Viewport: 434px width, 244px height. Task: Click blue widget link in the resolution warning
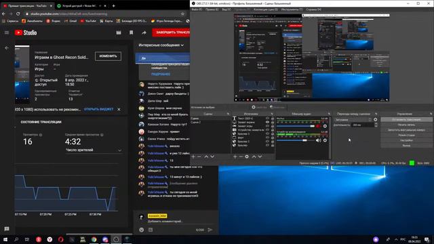[98, 109]
